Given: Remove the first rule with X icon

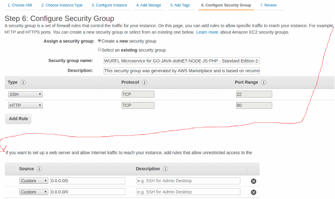Looking at the screenshot, I should click(253, 181).
